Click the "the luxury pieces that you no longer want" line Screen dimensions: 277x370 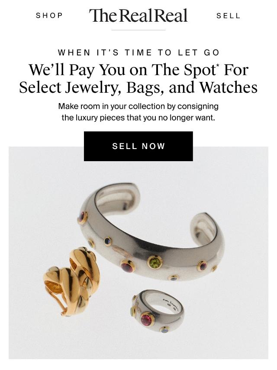click(x=138, y=117)
